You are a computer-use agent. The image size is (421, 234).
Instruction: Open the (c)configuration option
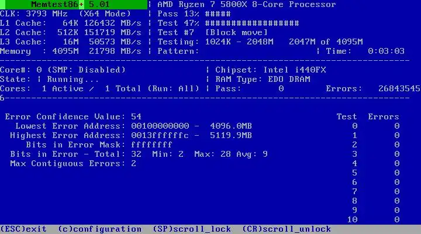(99, 229)
